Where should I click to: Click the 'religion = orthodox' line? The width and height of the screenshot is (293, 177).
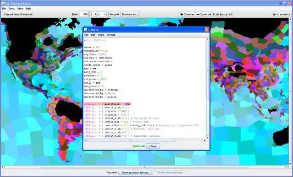point(98,61)
